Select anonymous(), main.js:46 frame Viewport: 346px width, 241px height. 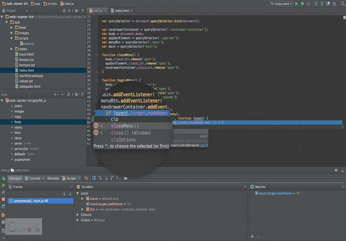[40, 201]
